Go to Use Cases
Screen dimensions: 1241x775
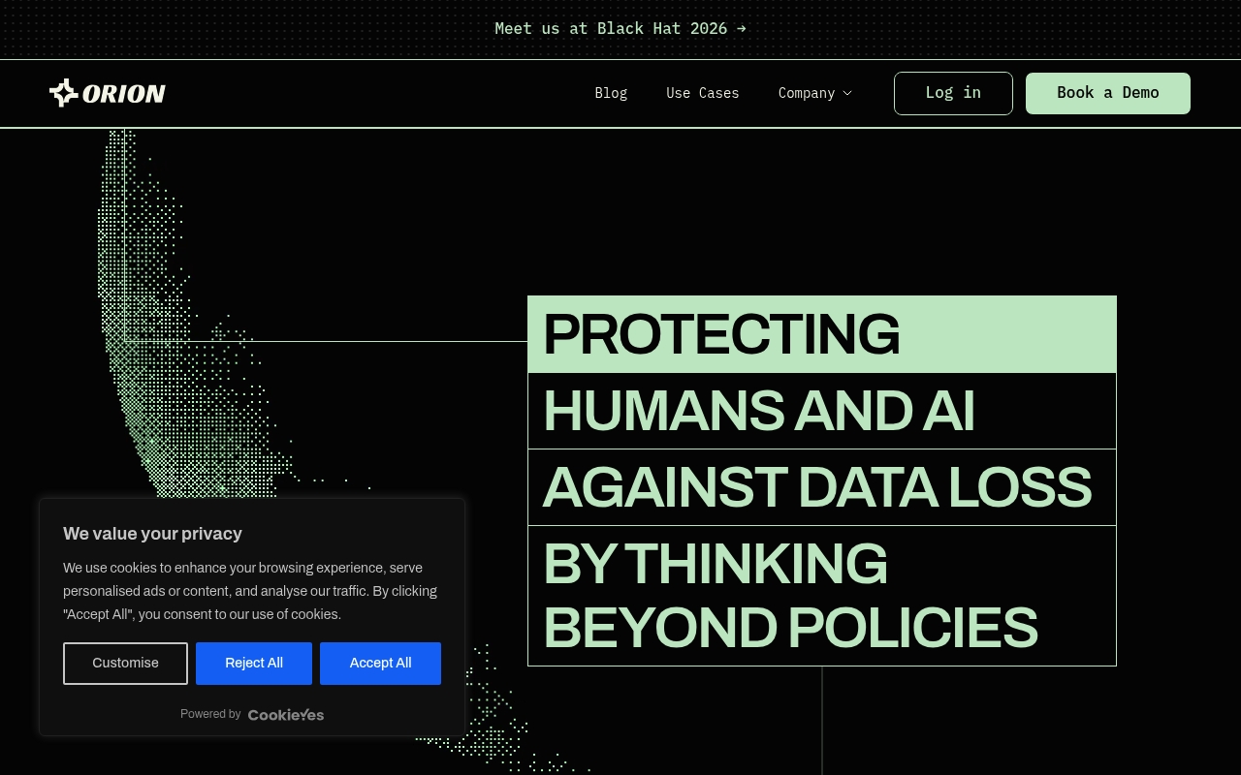tap(703, 93)
